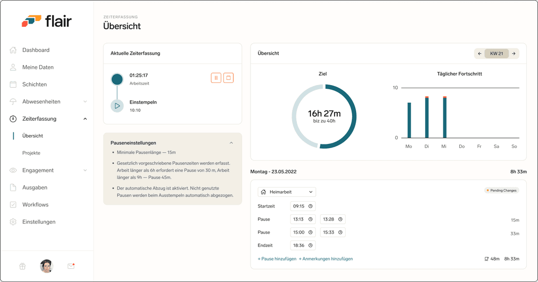Click Anmerkungen hinzufügen link
The image size is (538, 282).
point(326,259)
